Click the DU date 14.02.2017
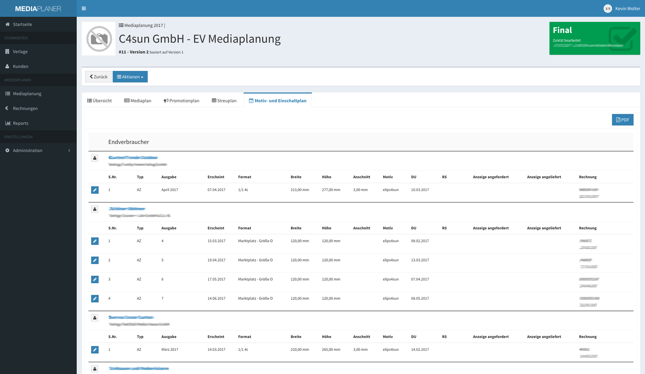 [x=420, y=349]
